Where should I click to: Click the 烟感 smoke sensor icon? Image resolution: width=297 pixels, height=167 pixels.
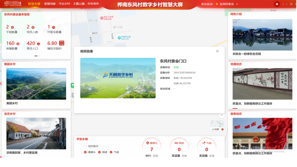(176, 143)
